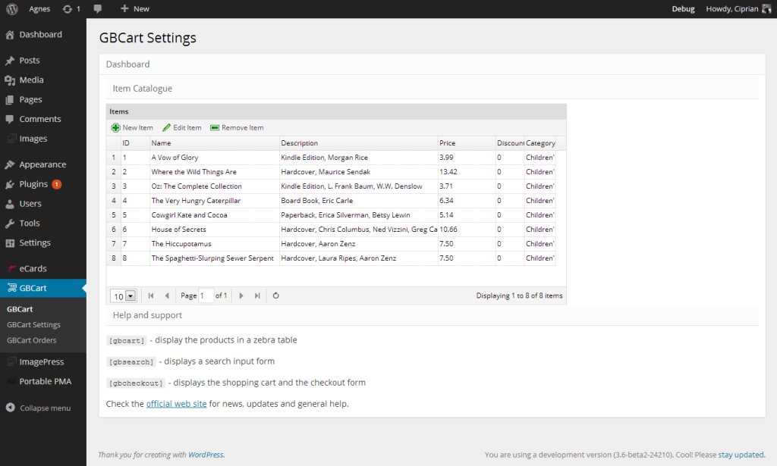The height and width of the screenshot is (466, 777).
Task: Click the Pages icon in sidebar
Action: tap(10, 100)
